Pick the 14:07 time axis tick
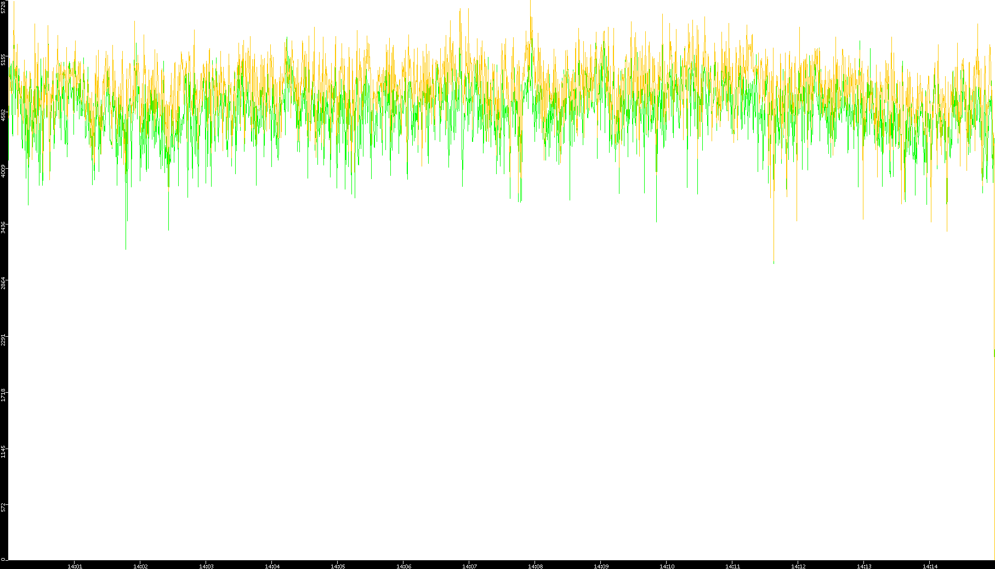Viewport: 995px width, 569px height. pos(469,566)
